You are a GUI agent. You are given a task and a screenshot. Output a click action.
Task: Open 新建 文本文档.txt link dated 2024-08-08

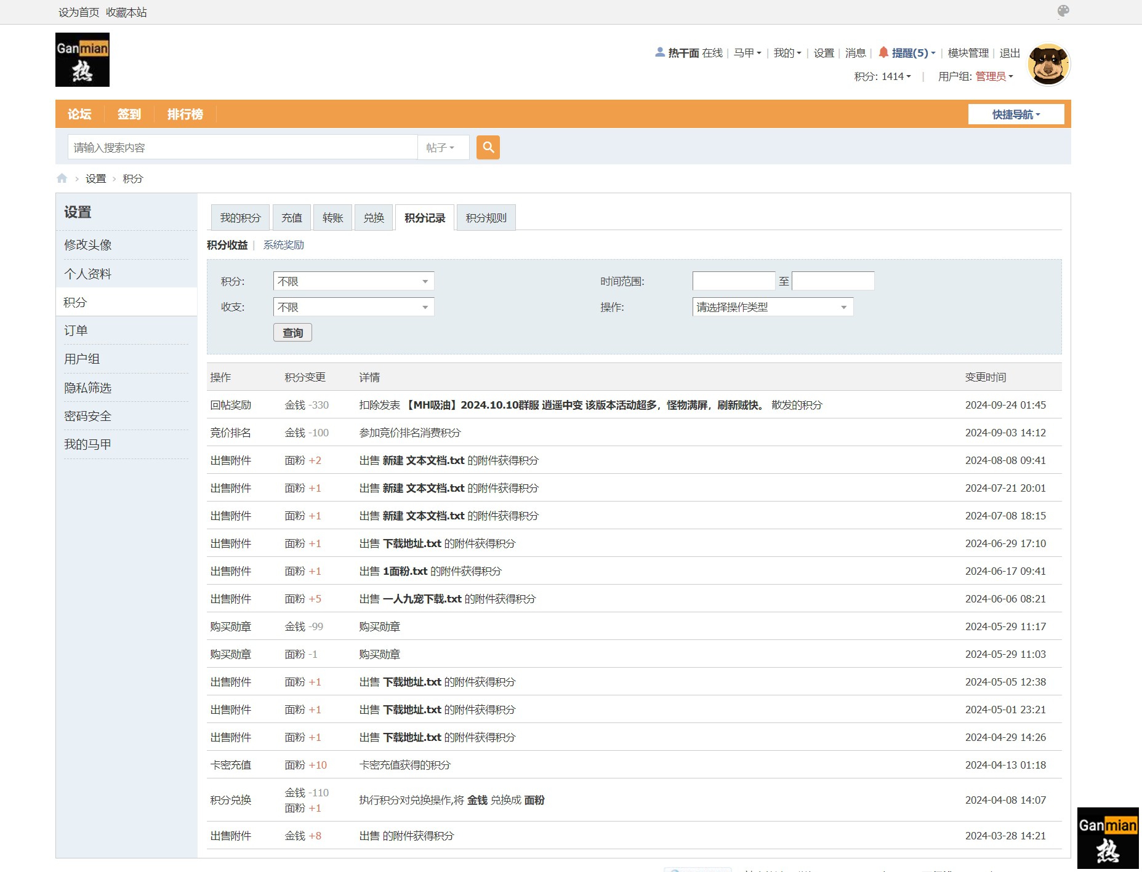(x=424, y=460)
